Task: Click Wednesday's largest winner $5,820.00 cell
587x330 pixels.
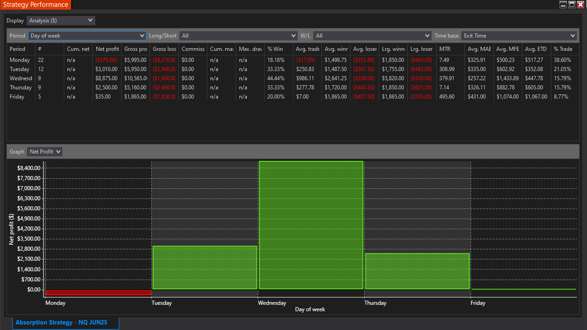Action: [x=393, y=78]
